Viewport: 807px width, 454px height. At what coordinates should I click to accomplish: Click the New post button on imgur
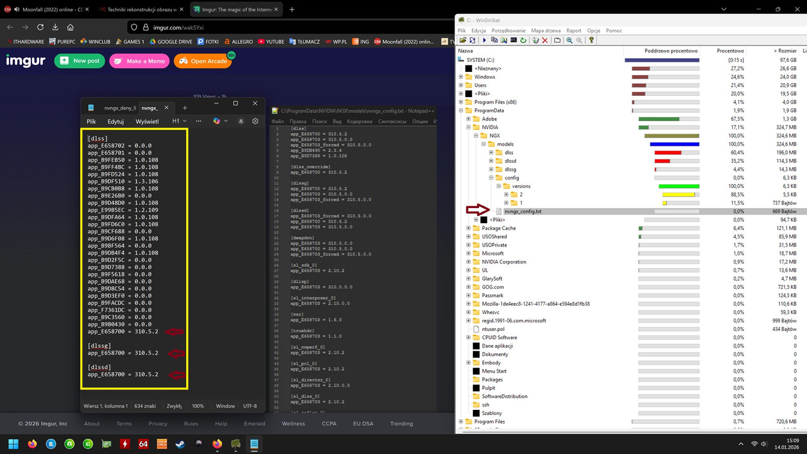click(79, 61)
